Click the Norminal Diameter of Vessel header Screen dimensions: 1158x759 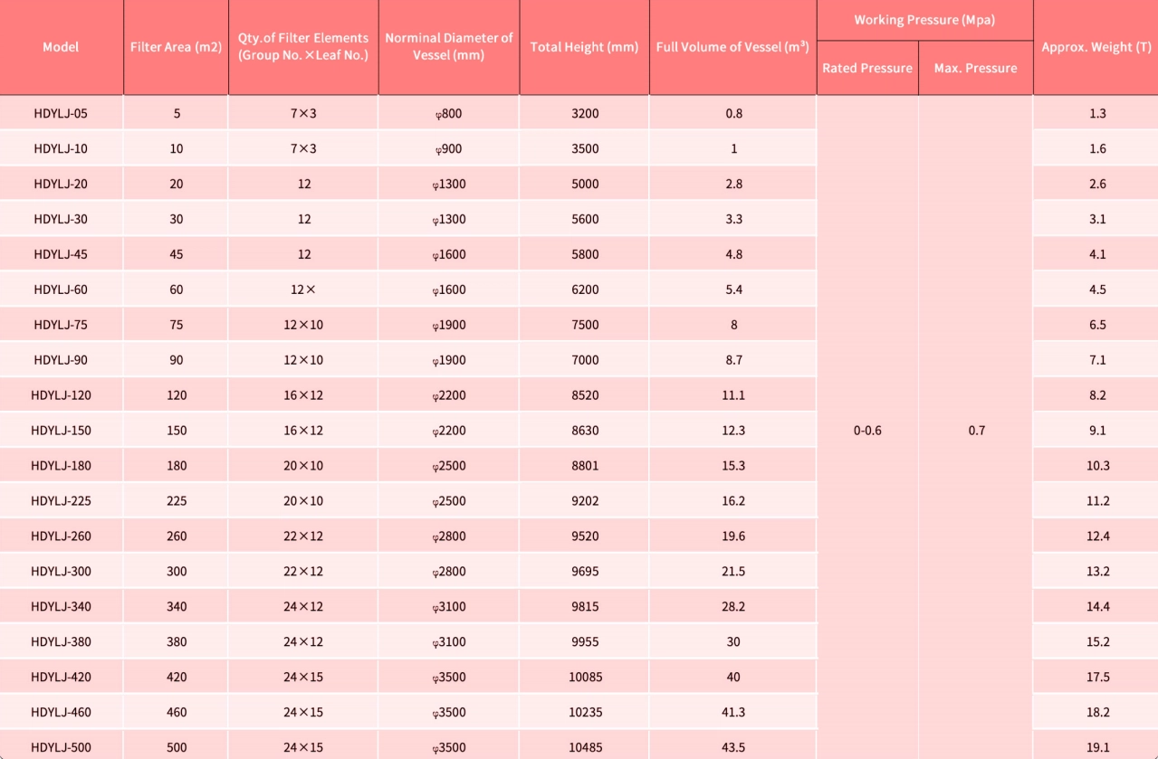coord(448,46)
